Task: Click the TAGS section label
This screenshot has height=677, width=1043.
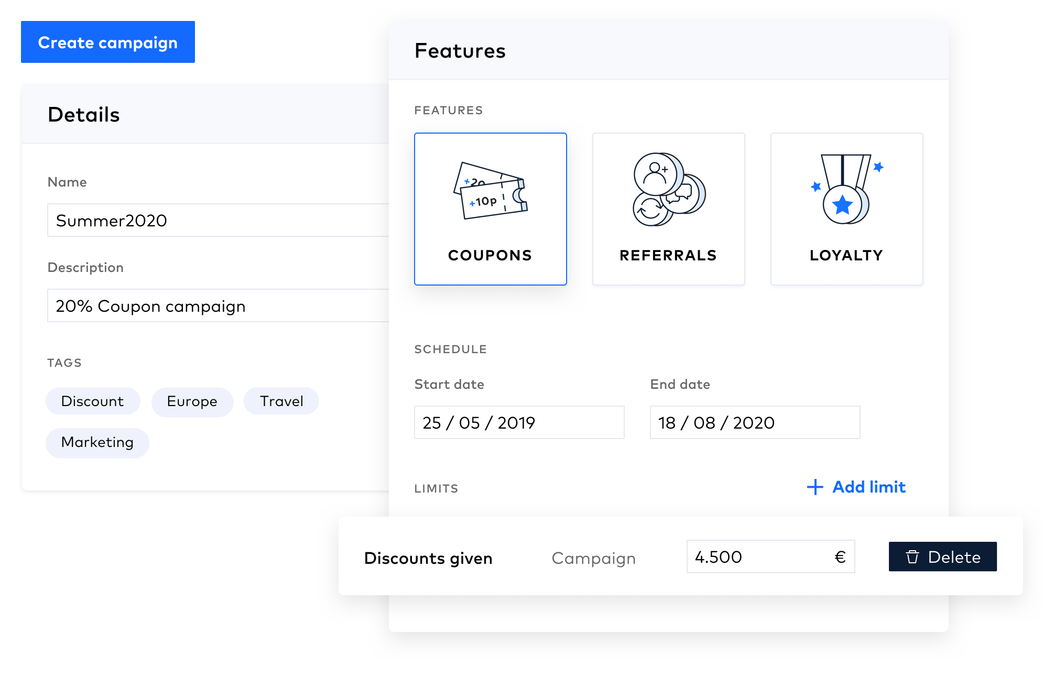Action: click(64, 363)
